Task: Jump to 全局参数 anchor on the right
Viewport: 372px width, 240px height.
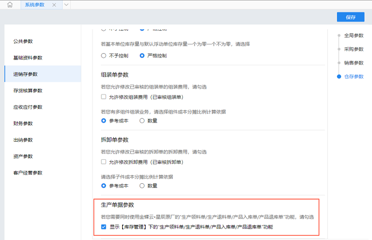Action: point(353,36)
